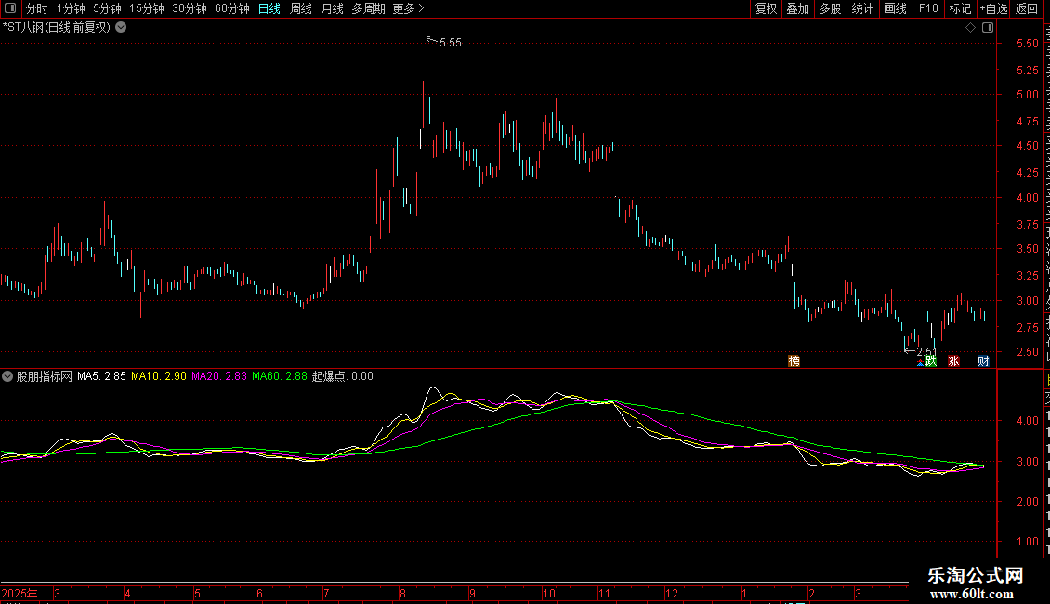Switch to 5分钟 chart period
The image size is (1050, 604).
coord(107,8)
